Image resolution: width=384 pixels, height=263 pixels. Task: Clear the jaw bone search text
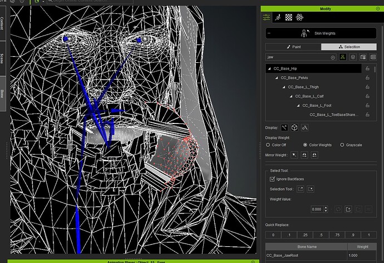[333, 57]
